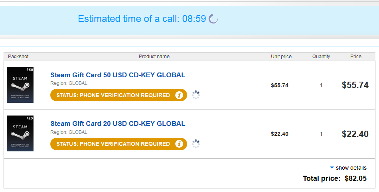This screenshot has height=192, width=379.
Task: Click the Quantity column header
Action: (x=321, y=57)
